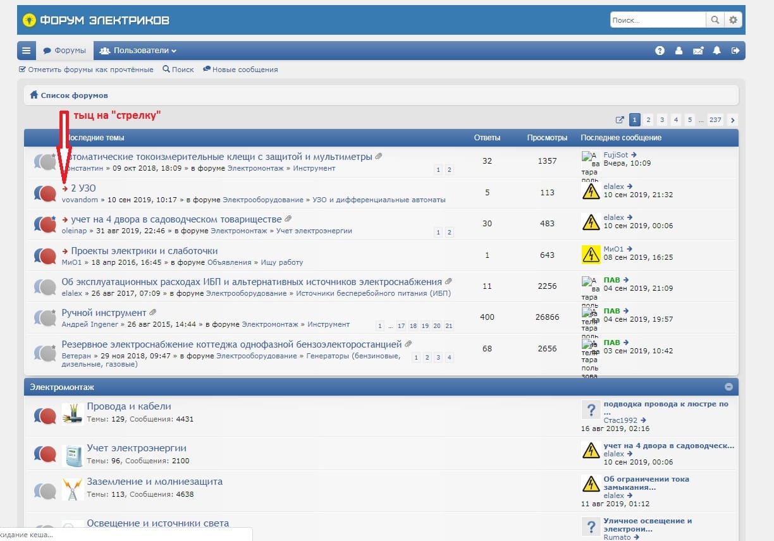Click the Поиск search input field
The width and height of the screenshot is (774, 541).
657,20
